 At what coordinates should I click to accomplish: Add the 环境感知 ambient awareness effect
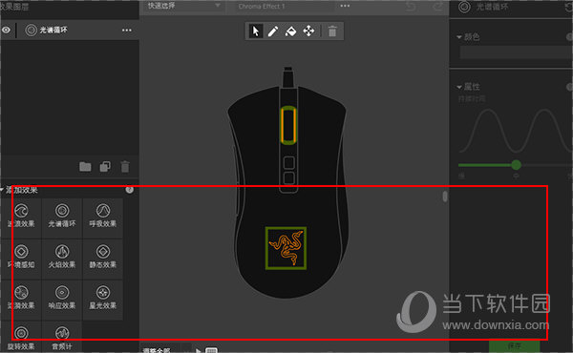(x=21, y=259)
